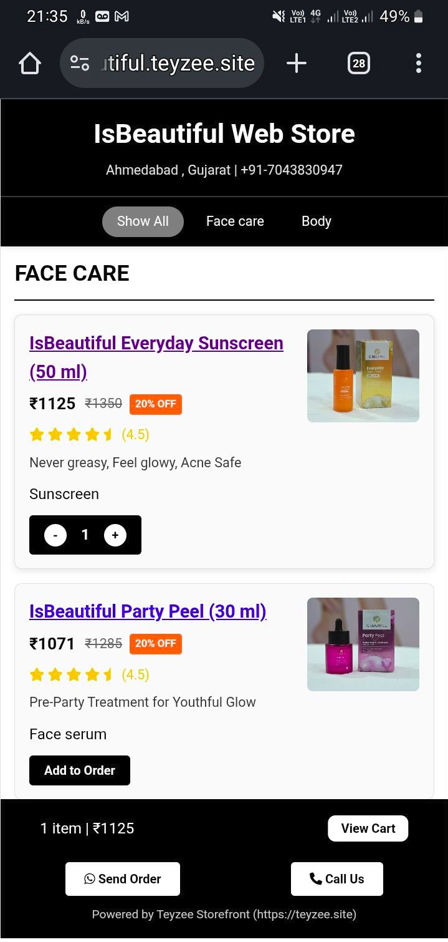
Task: Tap the browser home icon
Action: click(x=30, y=63)
